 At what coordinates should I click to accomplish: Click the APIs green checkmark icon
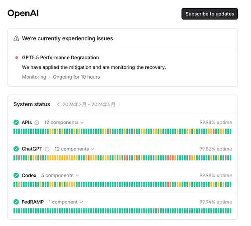pos(16,122)
